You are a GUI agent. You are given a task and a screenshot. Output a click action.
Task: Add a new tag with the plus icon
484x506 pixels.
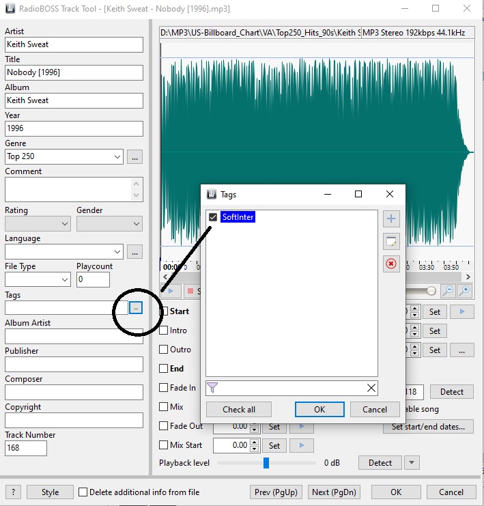[x=391, y=219]
